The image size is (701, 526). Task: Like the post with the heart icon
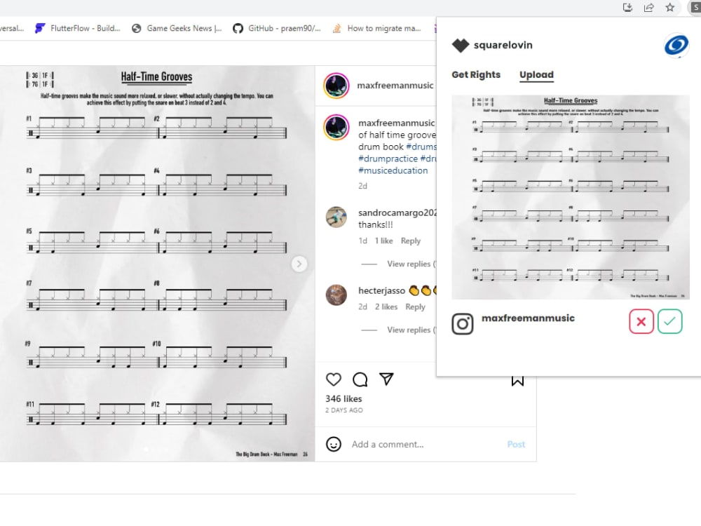tap(334, 379)
